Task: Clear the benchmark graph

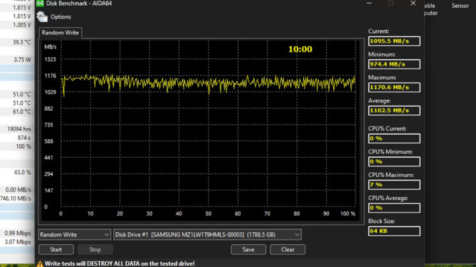Action: pos(287,249)
